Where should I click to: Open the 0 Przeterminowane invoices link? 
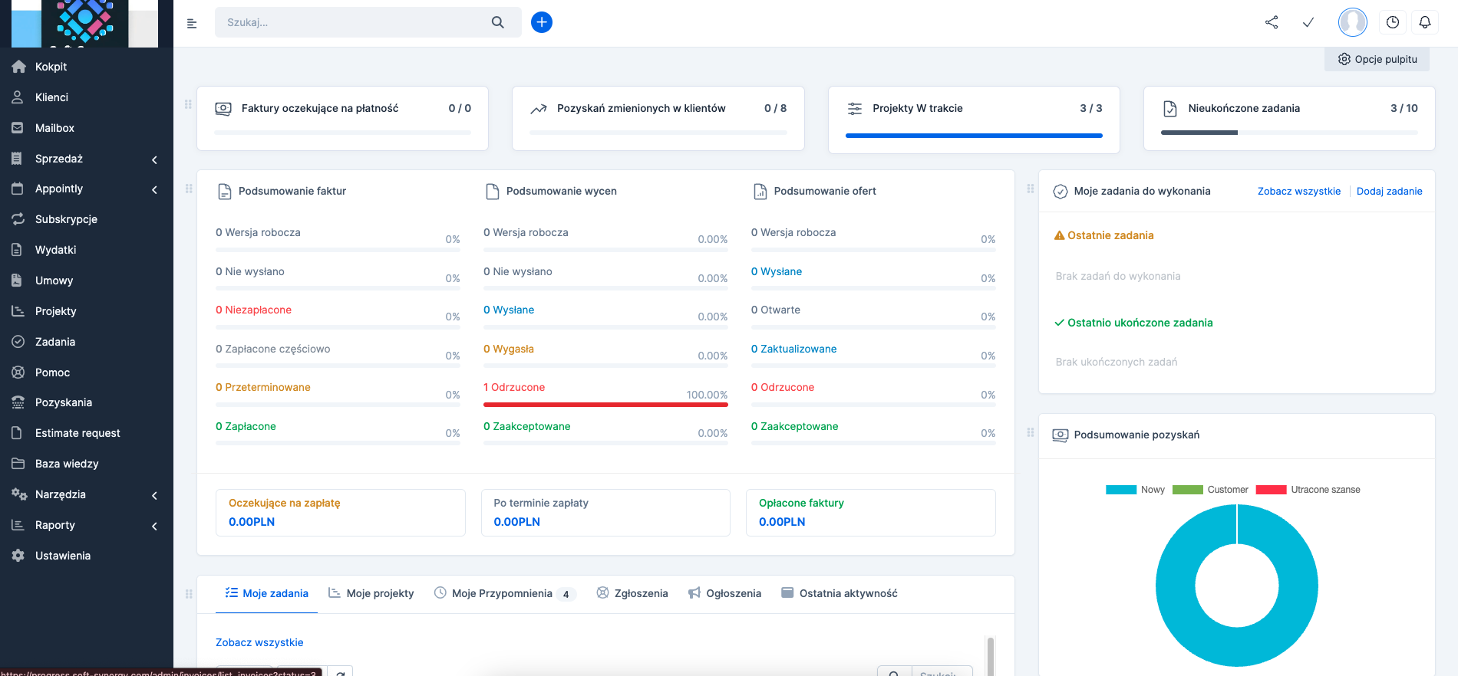click(x=263, y=387)
